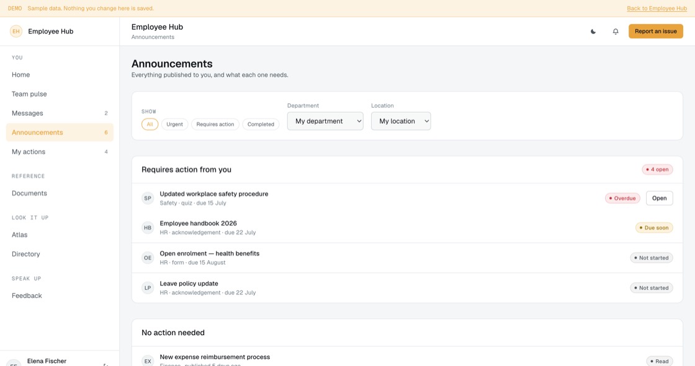Go to Home in the sidebar

click(x=60, y=75)
